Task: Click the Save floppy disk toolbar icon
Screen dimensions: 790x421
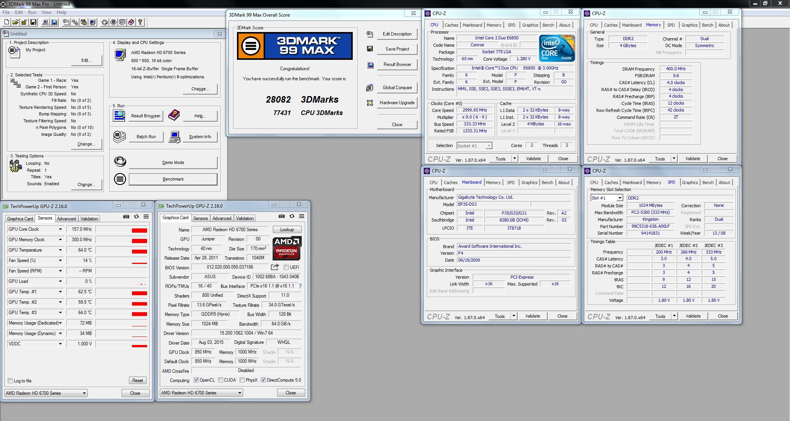Action: point(33,22)
